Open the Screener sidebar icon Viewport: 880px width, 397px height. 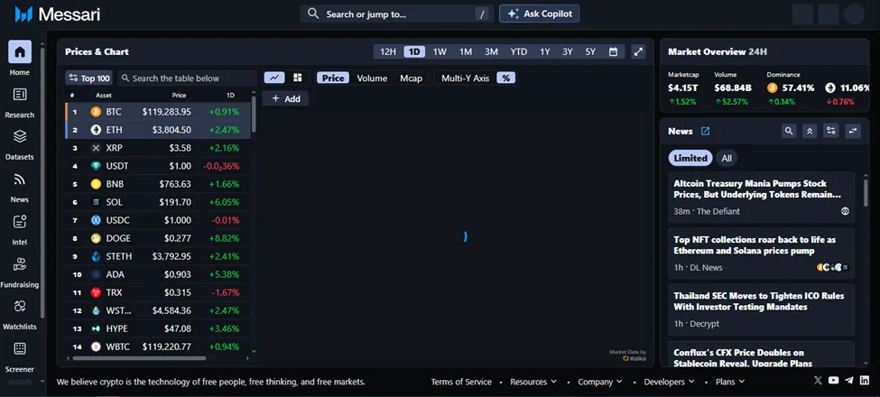pyautogui.click(x=20, y=349)
